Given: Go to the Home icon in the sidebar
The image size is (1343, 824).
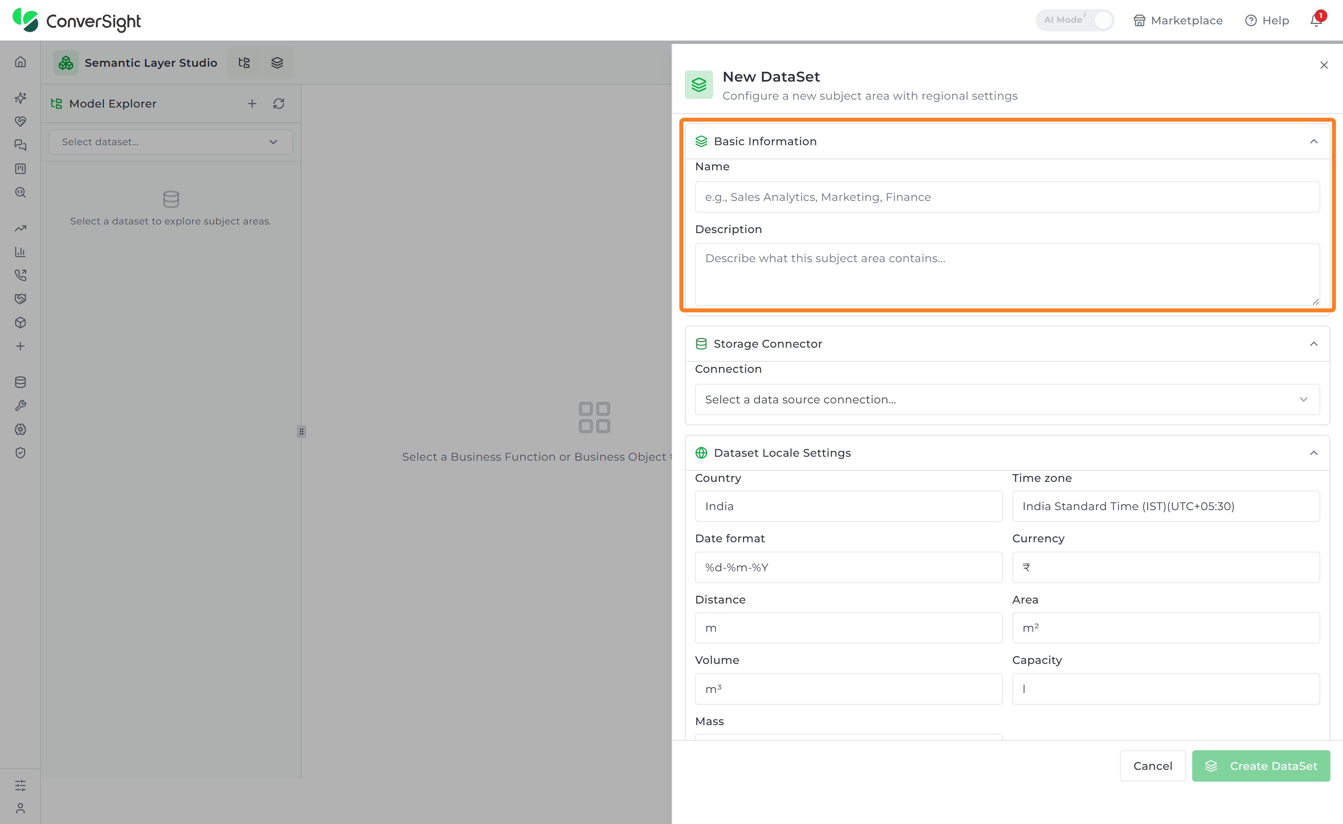Looking at the screenshot, I should (x=20, y=62).
